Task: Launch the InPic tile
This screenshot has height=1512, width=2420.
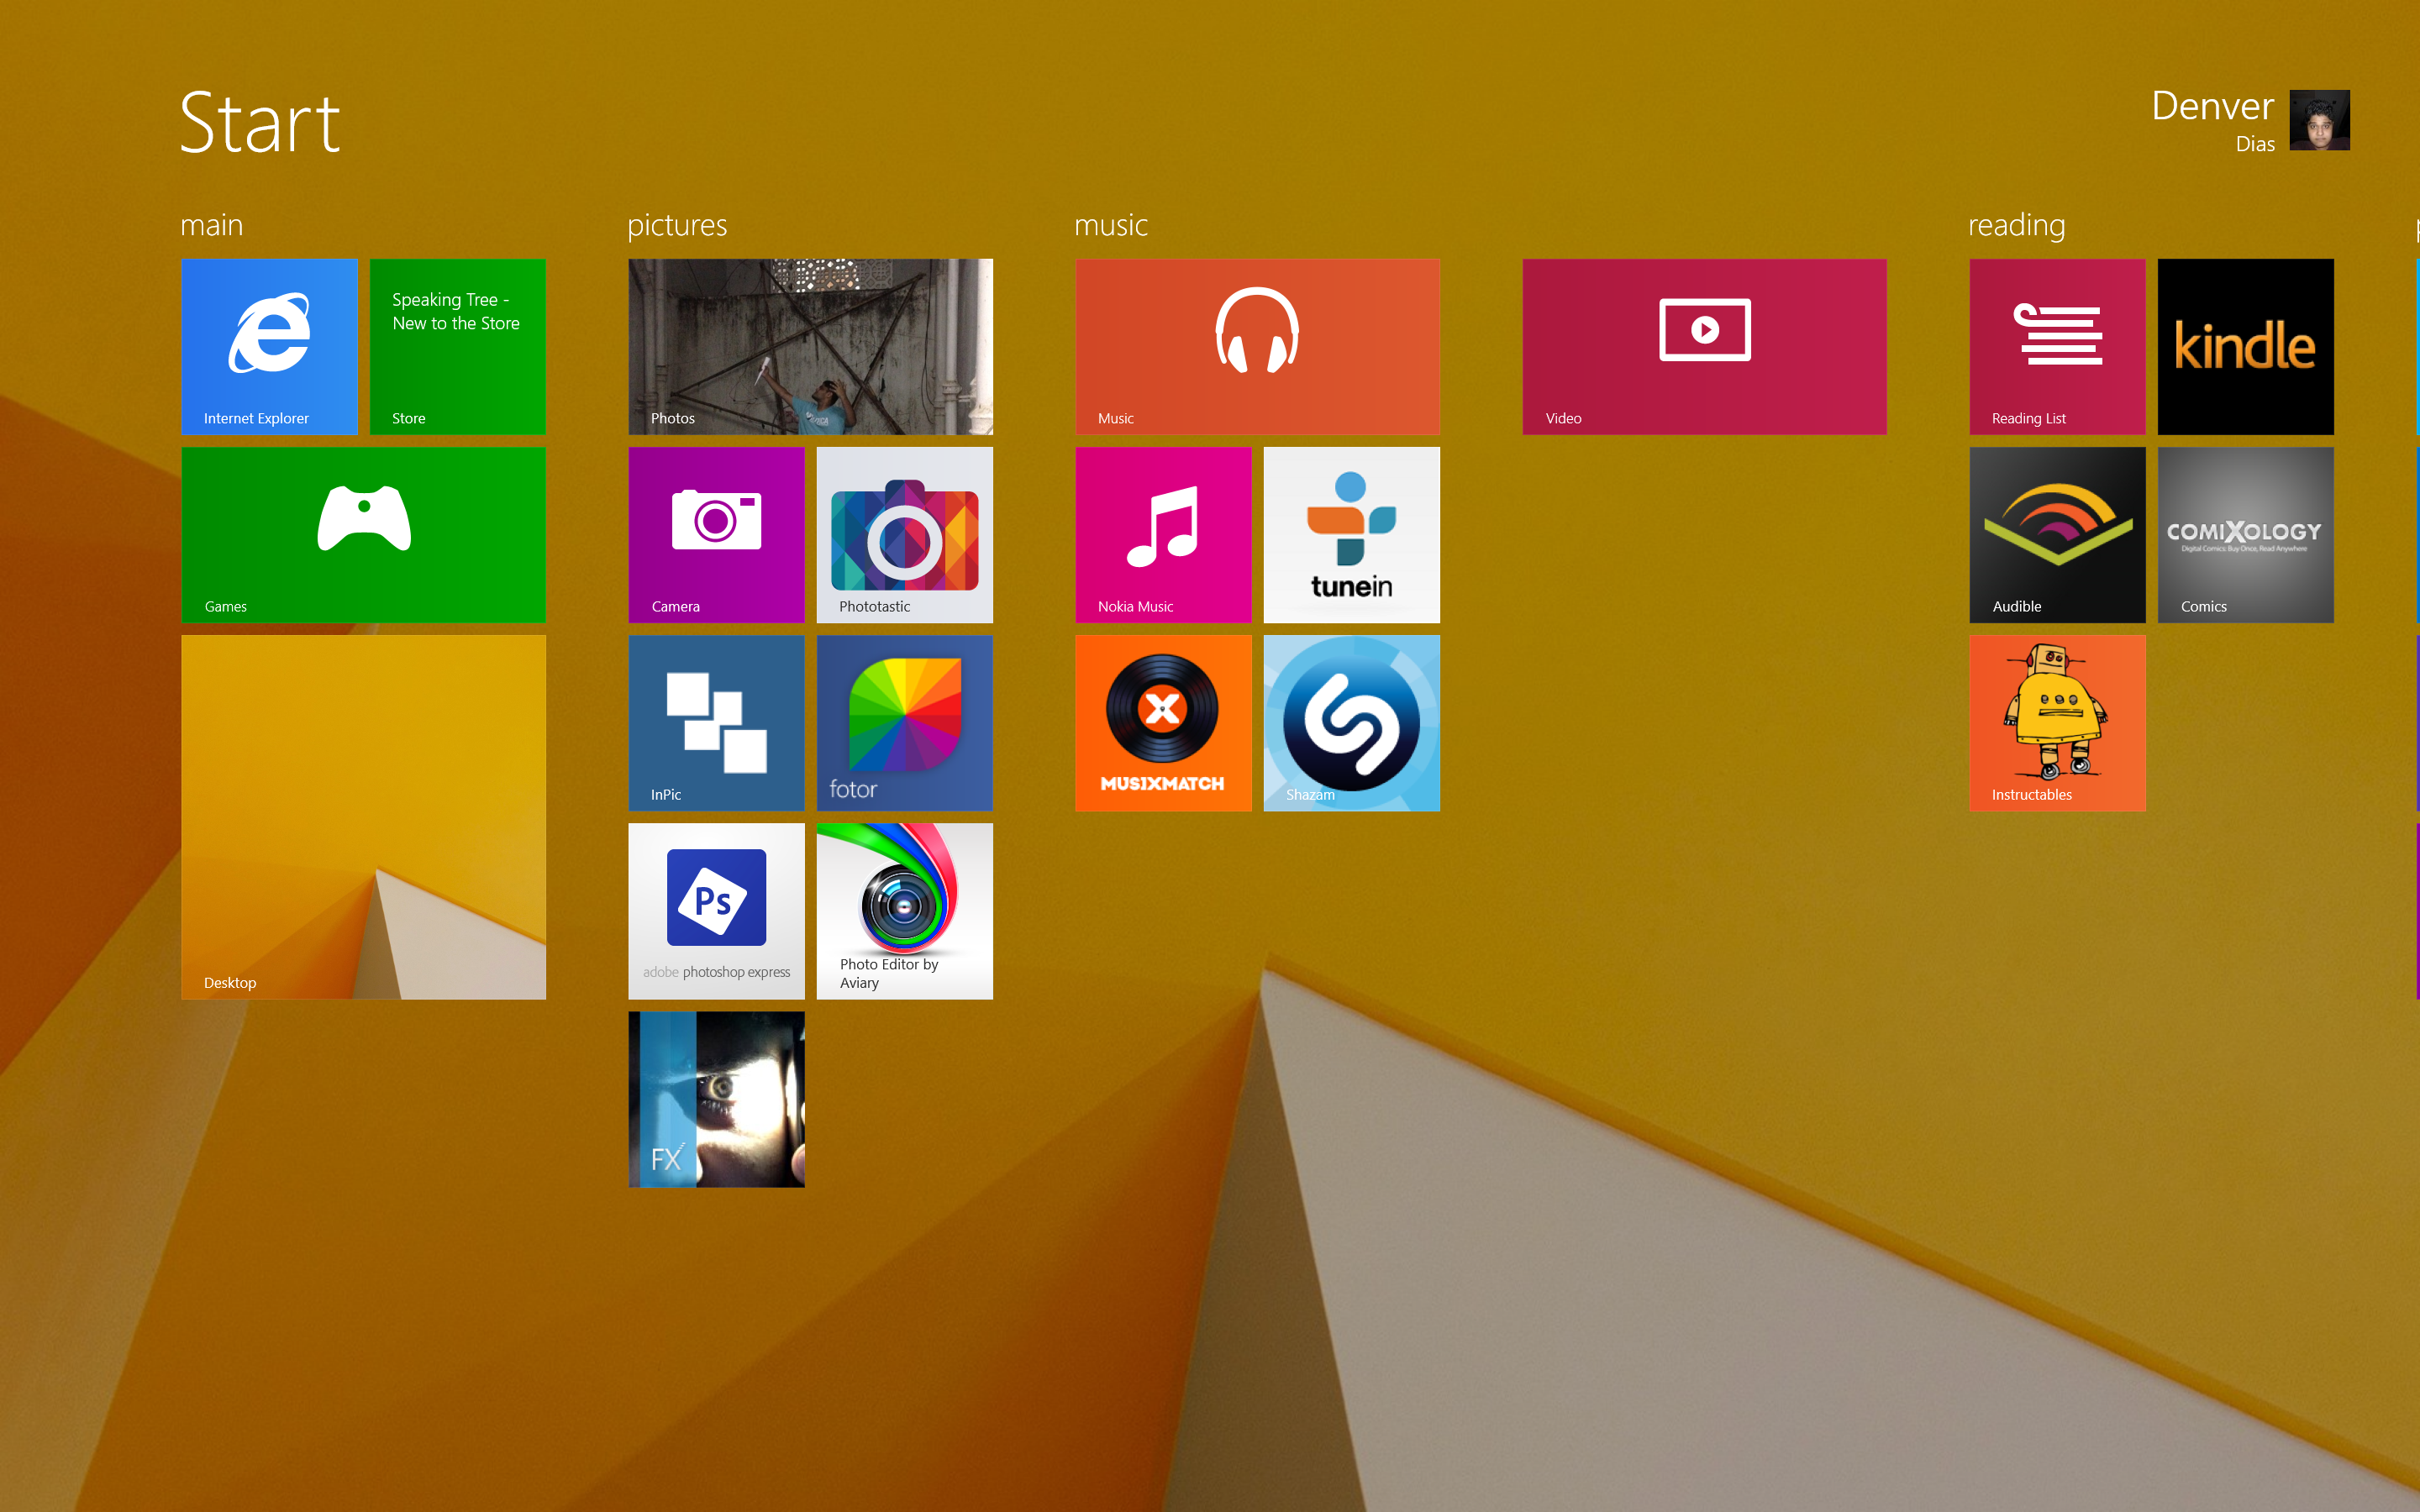Action: (x=716, y=723)
